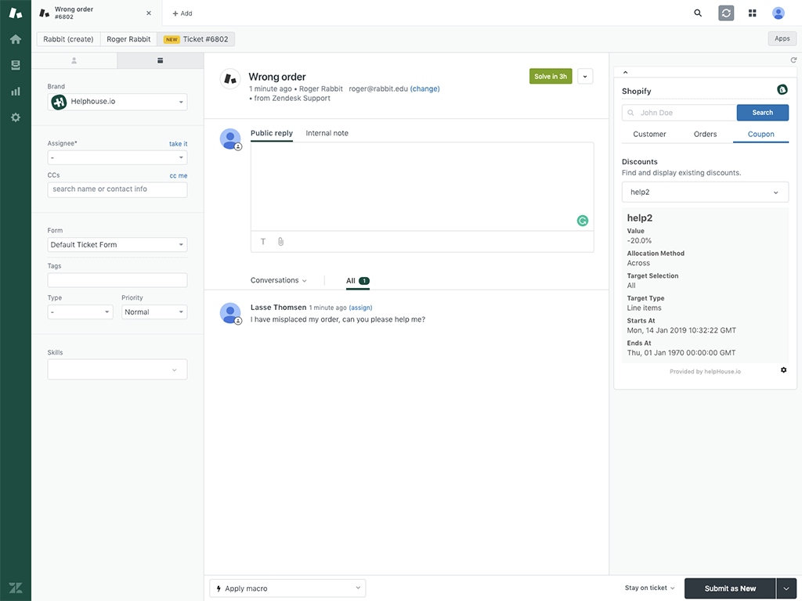Switch to the Internal note tab
Viewport: 802px width, 601px height.
[x=327, y=133]
